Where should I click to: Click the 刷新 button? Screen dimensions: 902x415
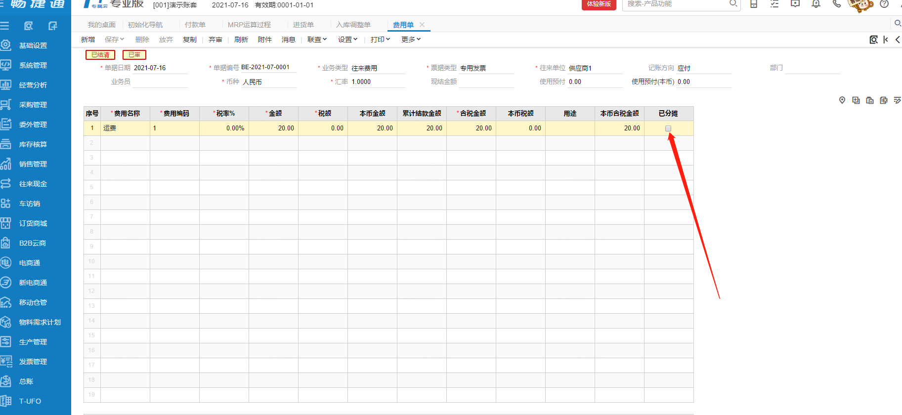tap(241, 40)
